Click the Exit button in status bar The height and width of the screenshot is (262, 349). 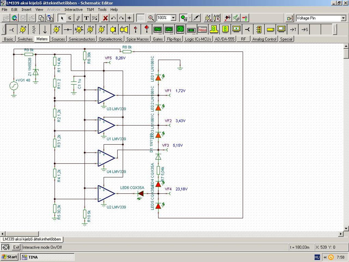tap(16, 247)
